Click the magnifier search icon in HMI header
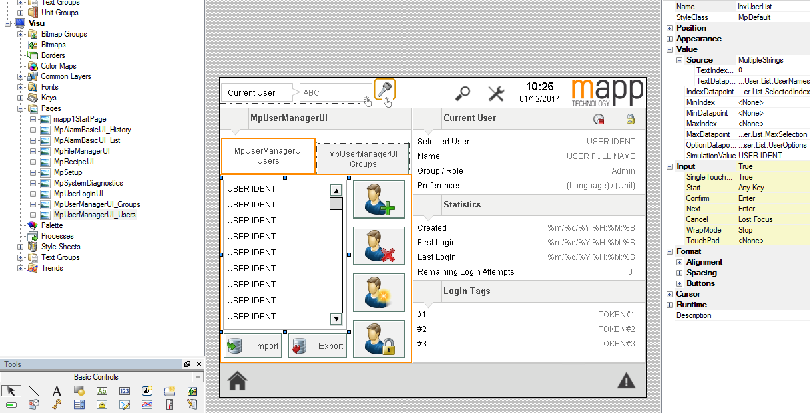Viewport: 811px width, 413px height. pos(462,93)
